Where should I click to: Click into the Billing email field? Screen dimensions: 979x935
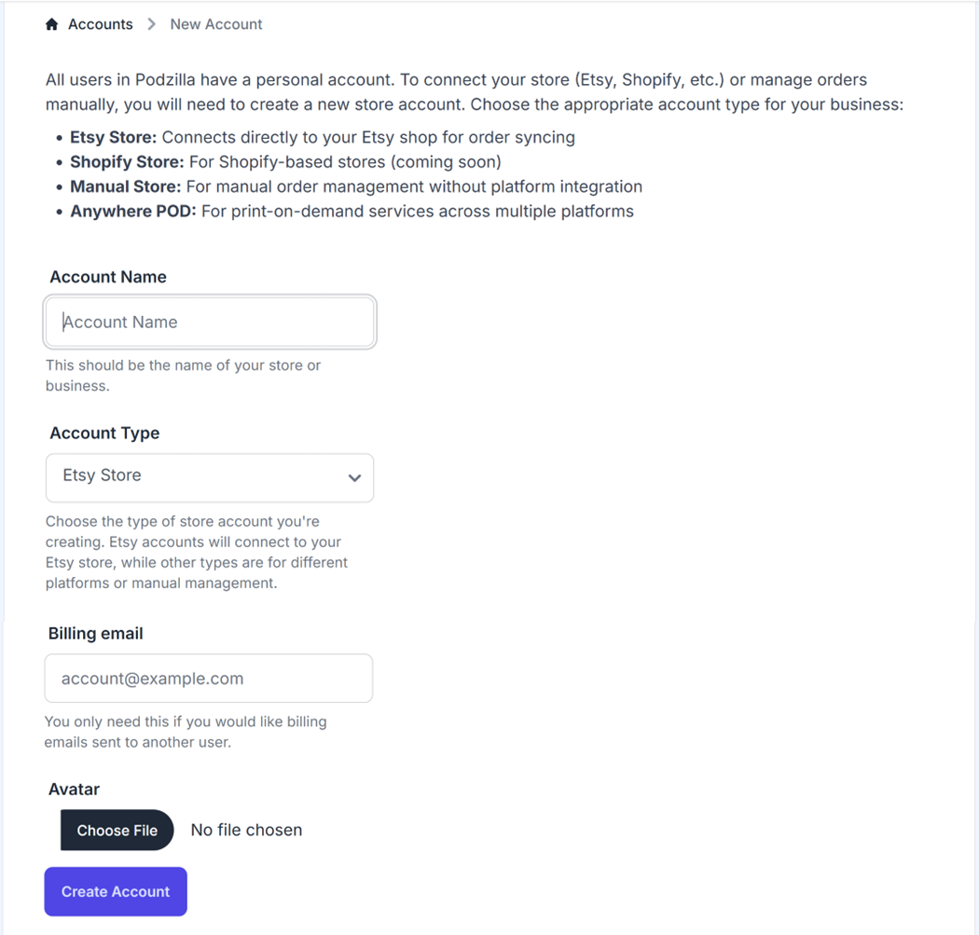209,679
